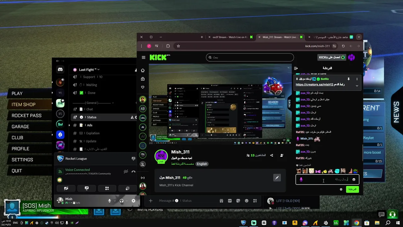Open Discord headphone output options arrow

click(x=127, y=201)
